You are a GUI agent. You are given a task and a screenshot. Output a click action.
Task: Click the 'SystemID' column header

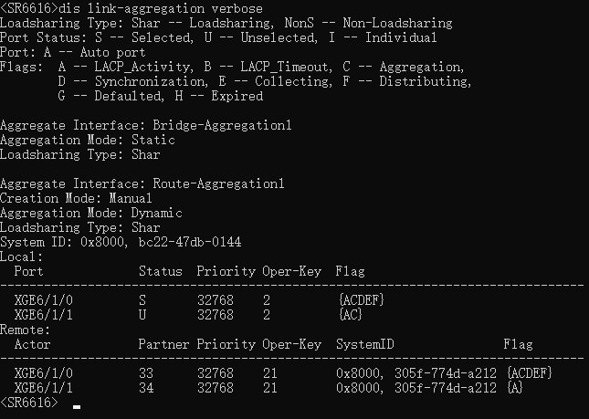[x=364, y=344]
